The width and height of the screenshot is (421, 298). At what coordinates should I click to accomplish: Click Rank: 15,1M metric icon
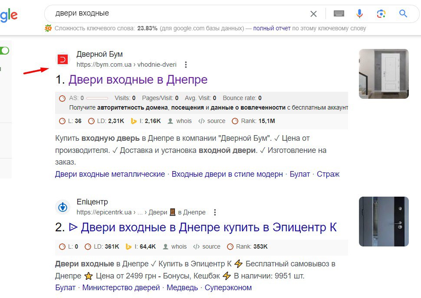click(x=235, y=121)
